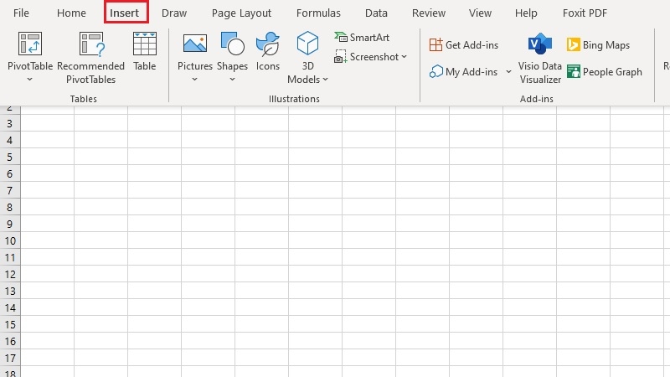Select row 17 header

point(10,358)
